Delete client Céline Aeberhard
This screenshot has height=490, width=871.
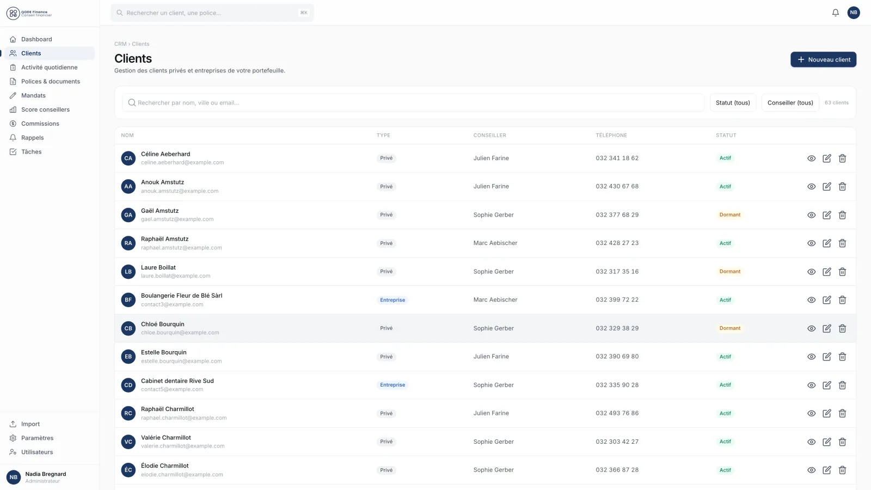[842, 158]
